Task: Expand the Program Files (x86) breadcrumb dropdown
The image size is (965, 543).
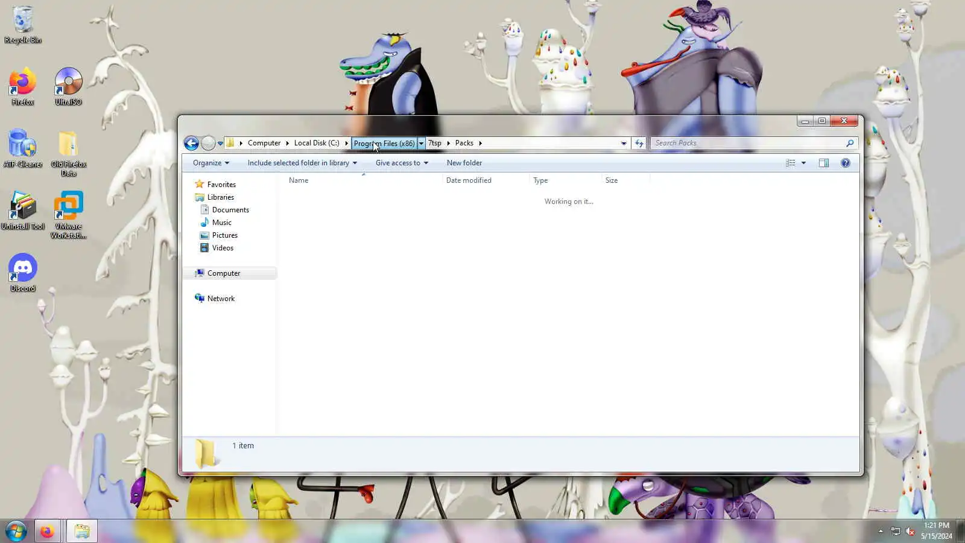Action: pos(421,144)
